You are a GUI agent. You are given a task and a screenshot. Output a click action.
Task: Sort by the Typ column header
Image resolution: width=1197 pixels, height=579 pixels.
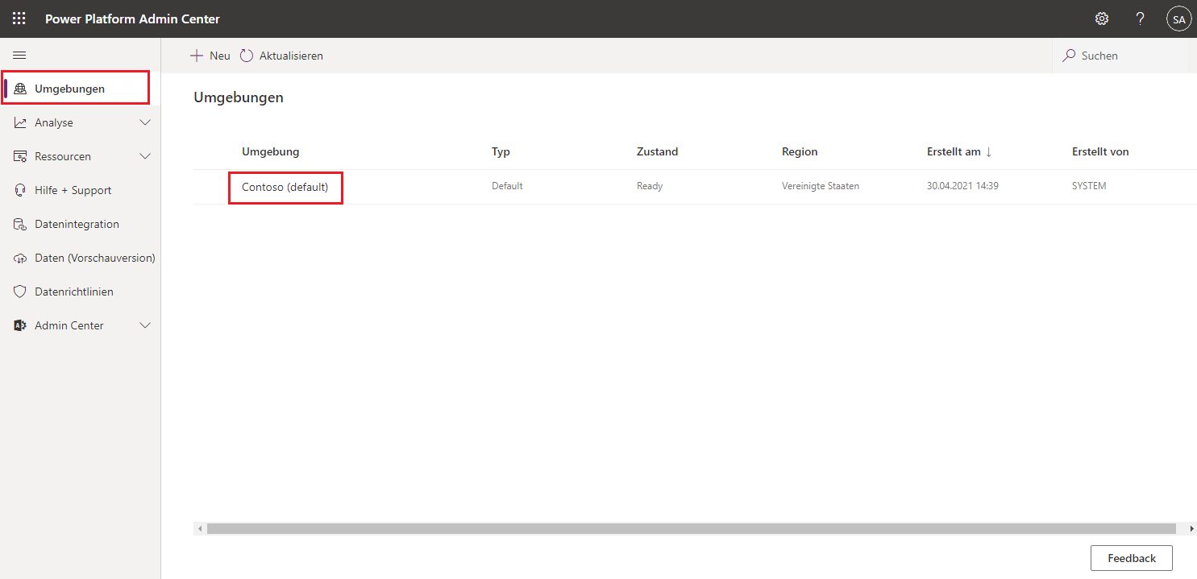click(x=501, y=151)
